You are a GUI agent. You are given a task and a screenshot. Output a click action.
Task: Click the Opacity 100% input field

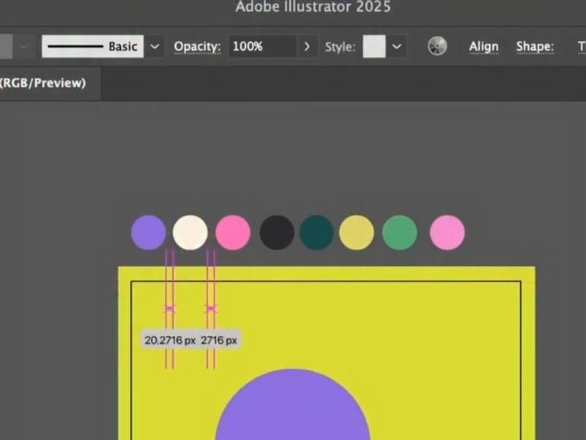tap(262, 47)
